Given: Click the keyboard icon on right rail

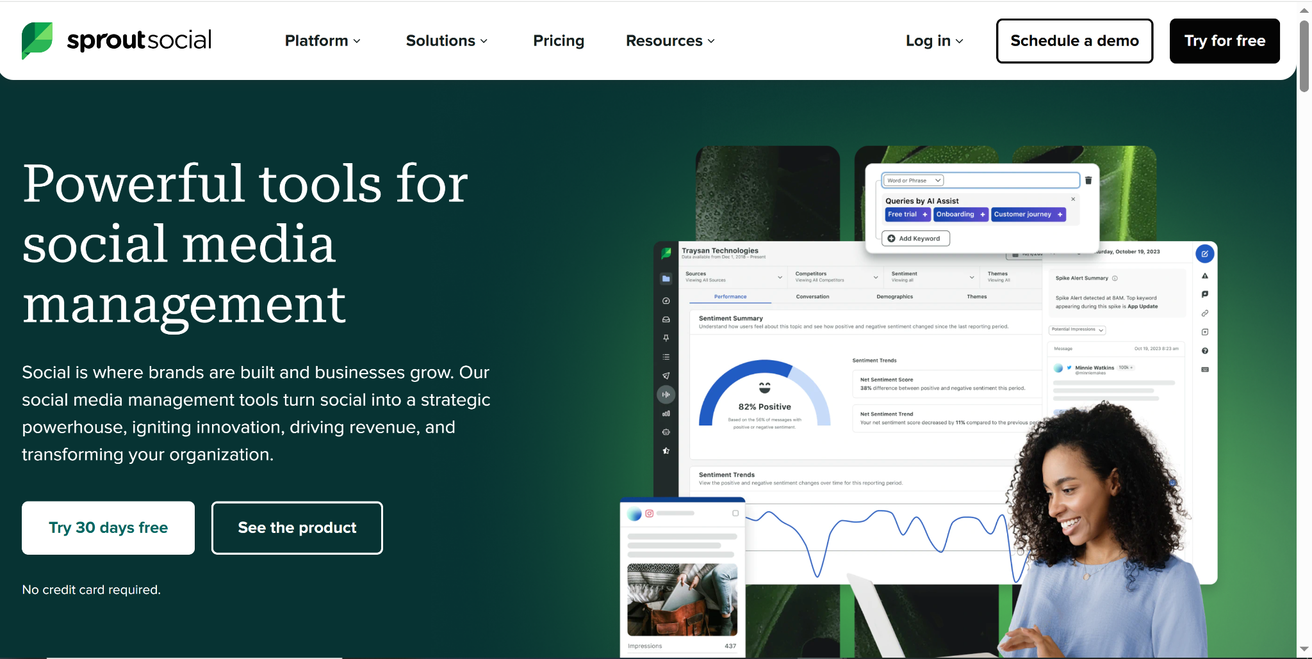Looking at the screenshot, I should click(1205, 370).
